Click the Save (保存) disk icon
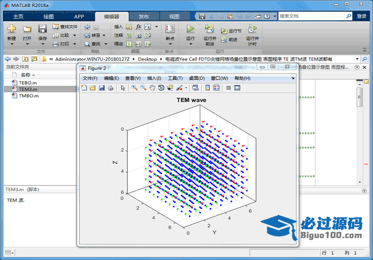 pos(42,29)
